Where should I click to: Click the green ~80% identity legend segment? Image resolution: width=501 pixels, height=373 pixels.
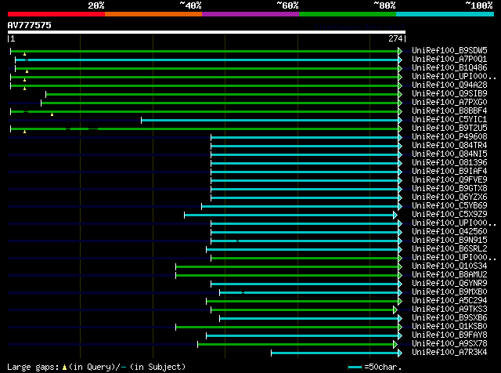(348, 14)
